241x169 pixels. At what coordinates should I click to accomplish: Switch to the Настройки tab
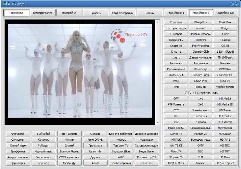pos(69,13)
